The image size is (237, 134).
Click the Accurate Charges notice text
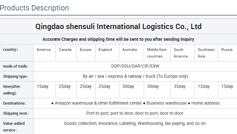118,40
